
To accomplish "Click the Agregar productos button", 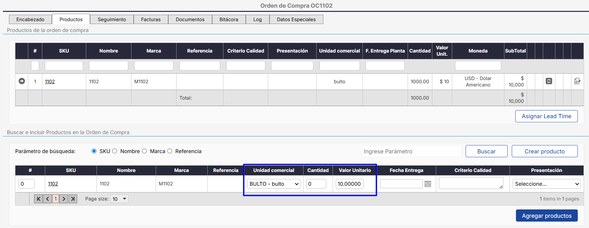I will pyautogui.click(x=546, y=216).
